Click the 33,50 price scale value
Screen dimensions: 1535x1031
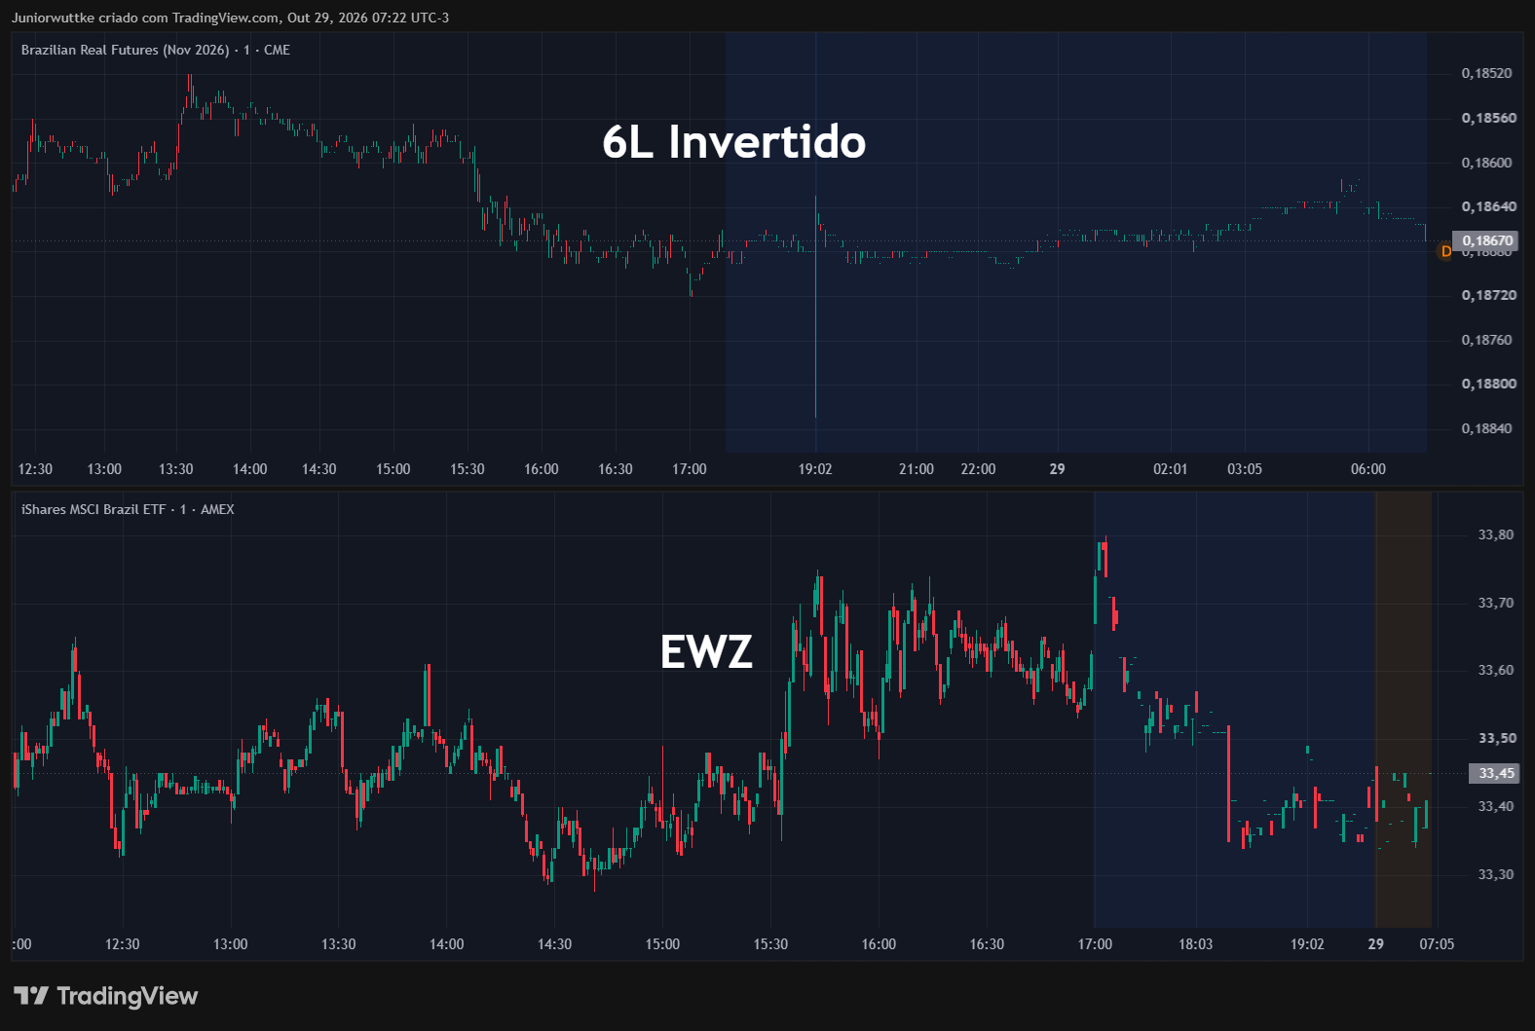point(1497,738)
